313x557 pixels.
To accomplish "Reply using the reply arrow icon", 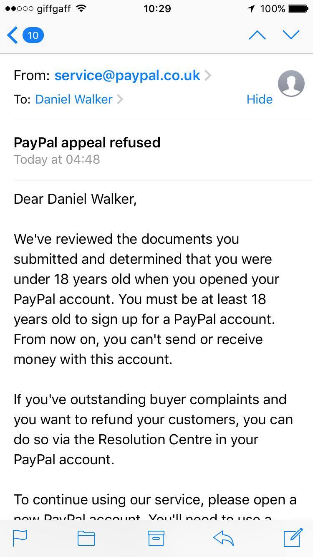I will coord(223,538).
